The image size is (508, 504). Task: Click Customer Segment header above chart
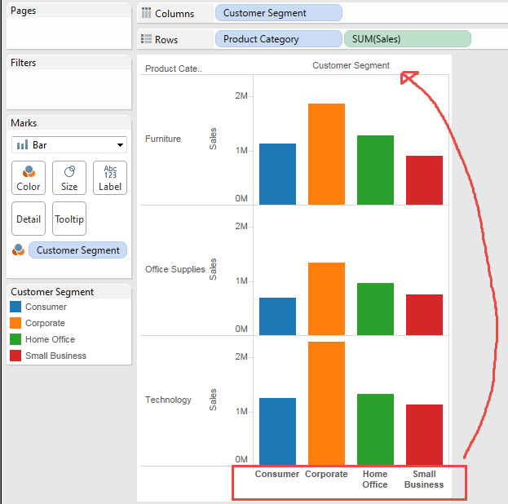351,65
